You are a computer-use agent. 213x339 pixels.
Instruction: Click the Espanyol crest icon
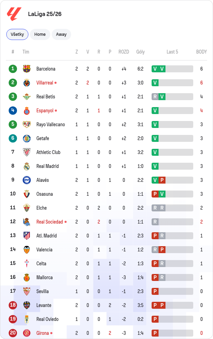point(27,111)
